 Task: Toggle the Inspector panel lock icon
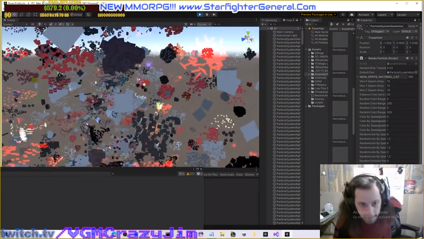[415, 20]
